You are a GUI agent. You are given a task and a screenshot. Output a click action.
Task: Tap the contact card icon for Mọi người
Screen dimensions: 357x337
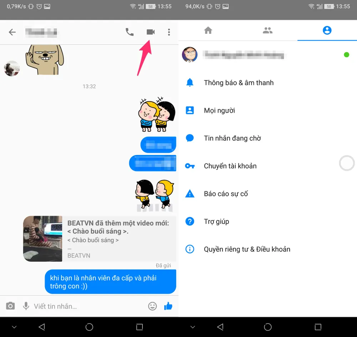[x=190, y=110]
